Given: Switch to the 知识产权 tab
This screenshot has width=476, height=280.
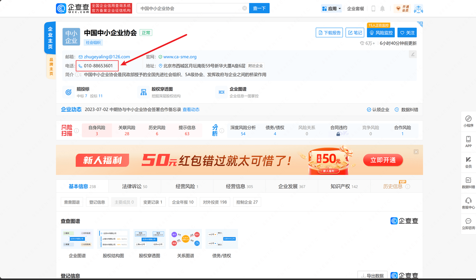Looking at the screenshot, I should pyautogui.click(x=344, y=186).
